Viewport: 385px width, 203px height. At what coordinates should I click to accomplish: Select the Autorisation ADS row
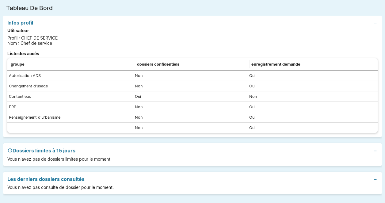click(x=25, y=76)
